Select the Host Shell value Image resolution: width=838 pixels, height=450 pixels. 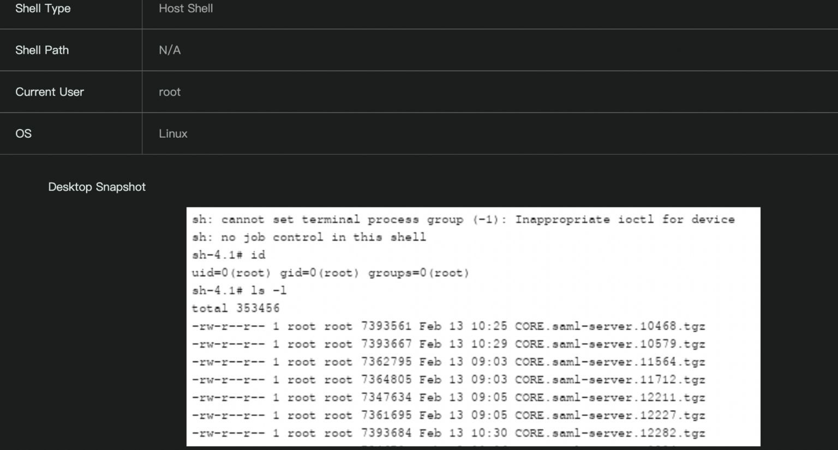click(185, 9)
